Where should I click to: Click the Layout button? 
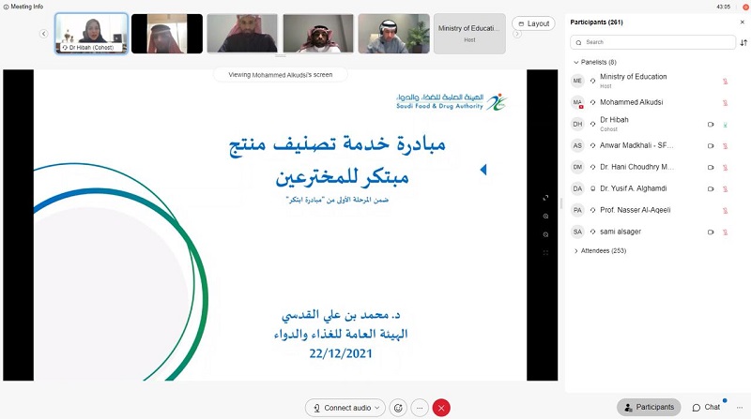pyautogui.click(x=534, y=23)
